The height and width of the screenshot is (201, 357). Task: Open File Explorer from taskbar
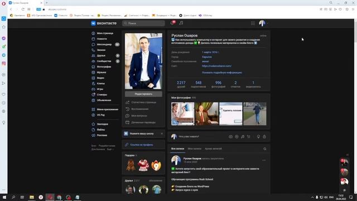[x=32, y=197]
